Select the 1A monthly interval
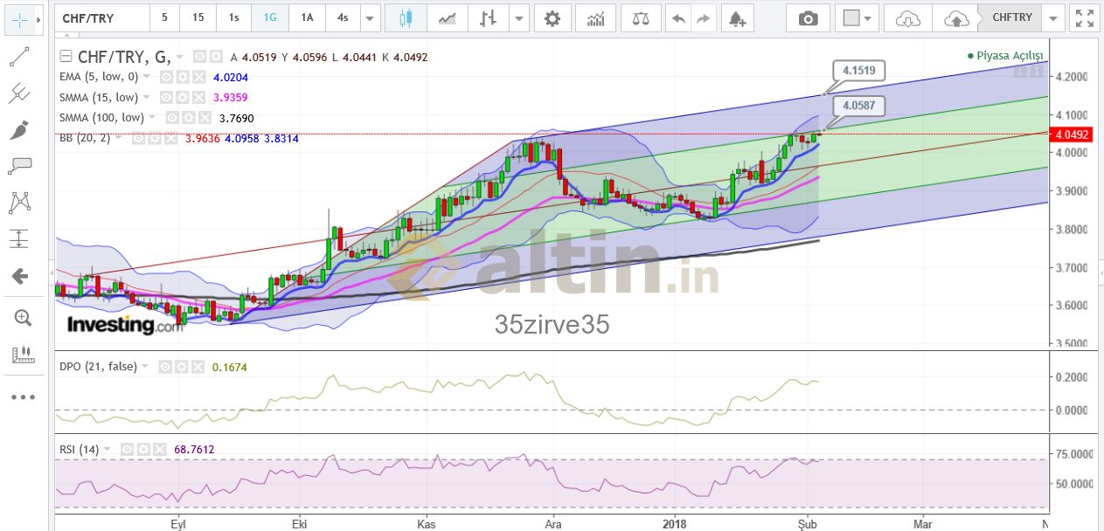The width and height of the screenshot is (1104, 531). coord(306,18)
